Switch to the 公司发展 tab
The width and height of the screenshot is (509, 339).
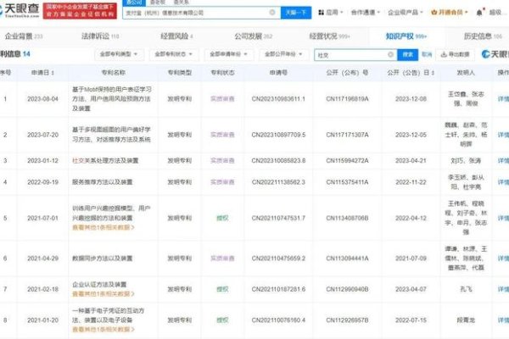point(253,36)
